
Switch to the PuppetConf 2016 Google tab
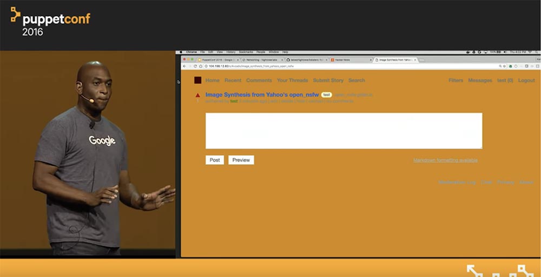click(x=218, y=60)
